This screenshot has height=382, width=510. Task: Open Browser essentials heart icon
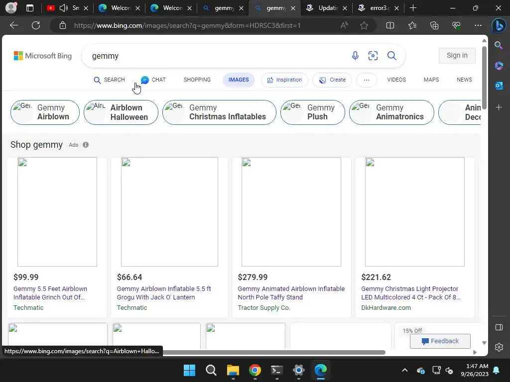[456, 25]
